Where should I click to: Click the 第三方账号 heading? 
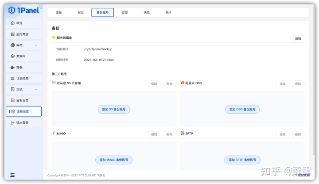coord(59,74)
